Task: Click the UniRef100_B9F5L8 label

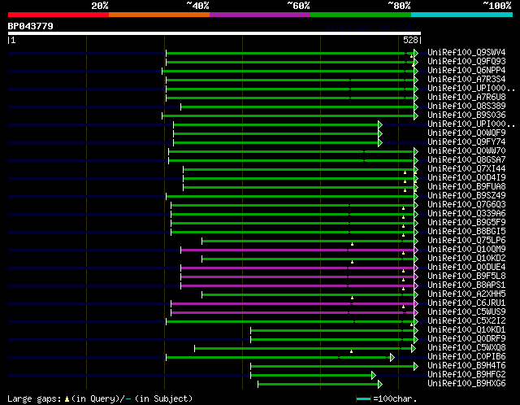Action: 466,277
